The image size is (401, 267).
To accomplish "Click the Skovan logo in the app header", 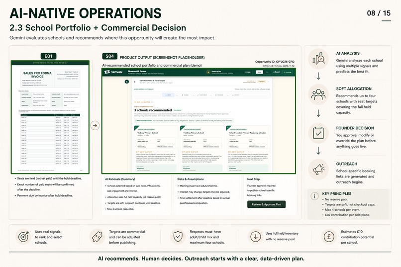I will pyautogui.click(x=113, y=72).
